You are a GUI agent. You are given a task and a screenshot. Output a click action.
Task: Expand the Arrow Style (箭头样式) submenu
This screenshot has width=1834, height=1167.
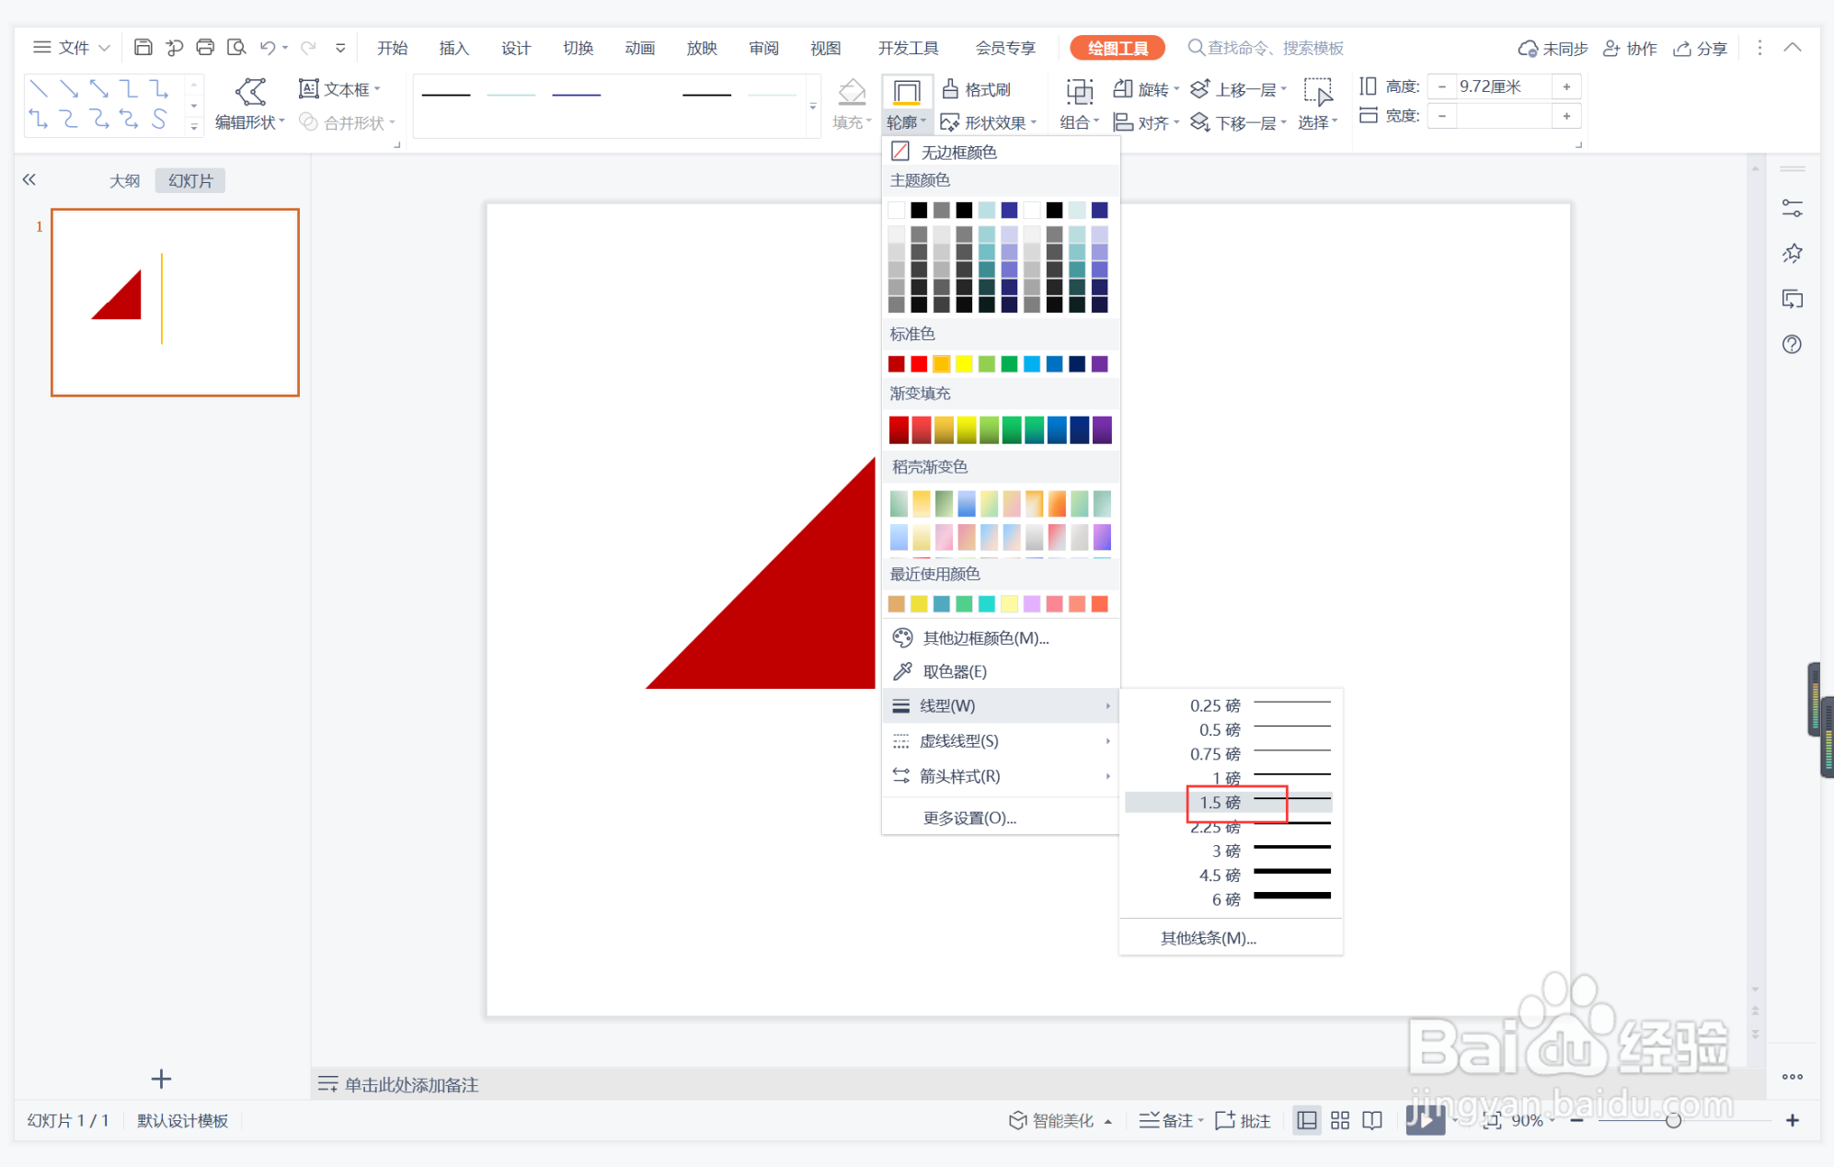point(1001,776)
